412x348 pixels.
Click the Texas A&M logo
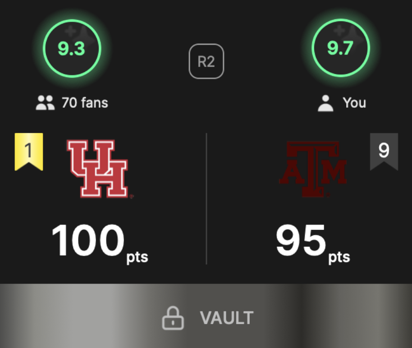coord(313,169)
